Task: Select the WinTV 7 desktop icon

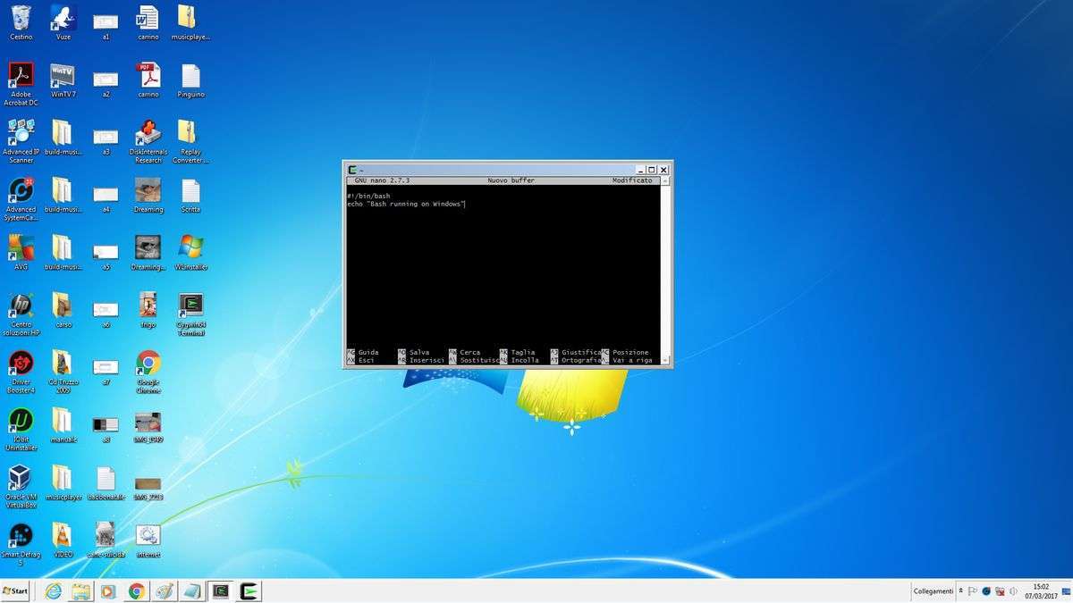Action: (63, 80)
